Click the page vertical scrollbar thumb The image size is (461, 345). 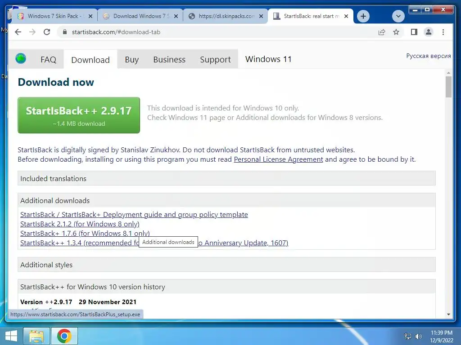(x=448, y=87)
